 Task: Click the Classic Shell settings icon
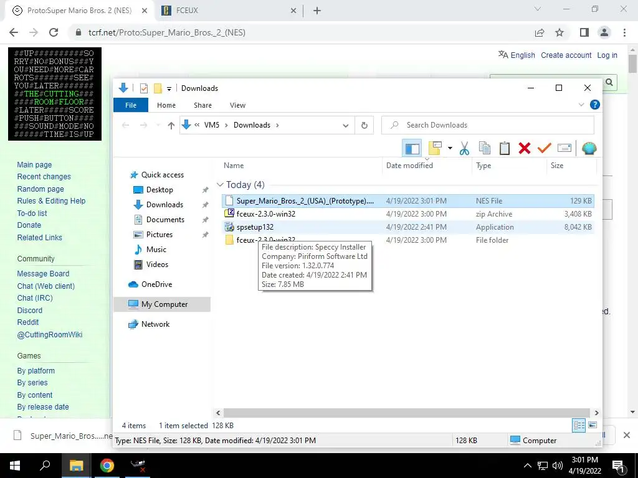(589, 148)
